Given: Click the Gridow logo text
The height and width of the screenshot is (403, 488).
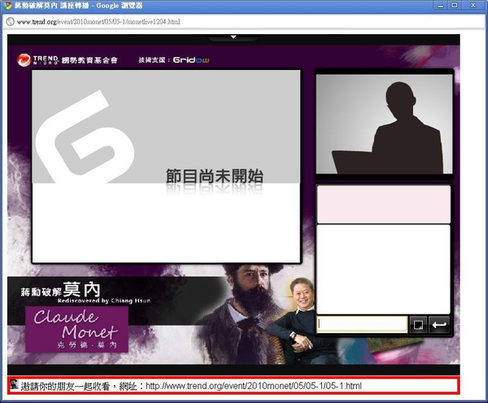Looking at the screenshot, I should click(x=191, y=59).
